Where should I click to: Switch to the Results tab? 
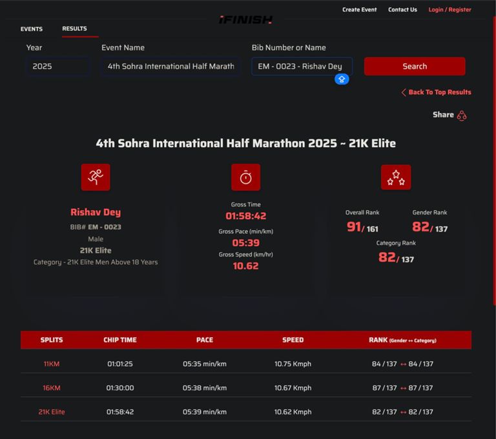(x=74, y=28)
